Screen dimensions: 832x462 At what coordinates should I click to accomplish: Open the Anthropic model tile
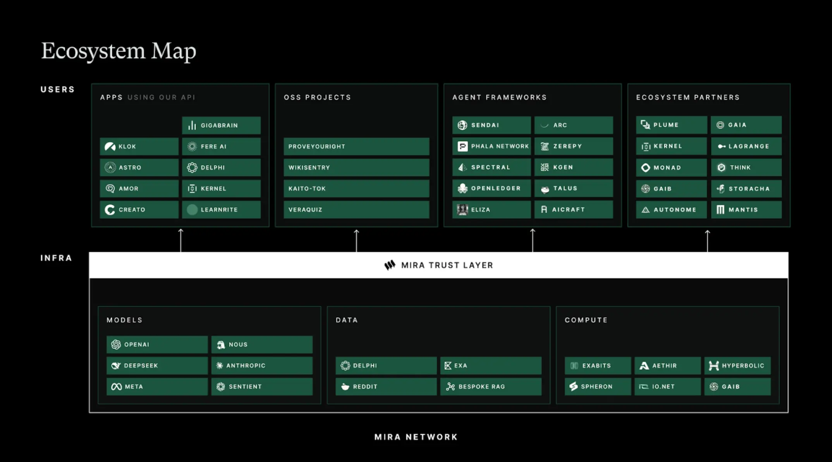point(262,366)
